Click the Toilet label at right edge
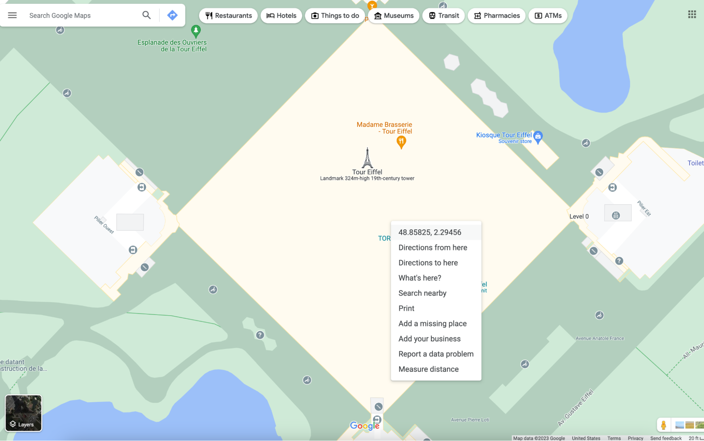The width and height of the screenshot is (704, 441). (x=696, y=163)
